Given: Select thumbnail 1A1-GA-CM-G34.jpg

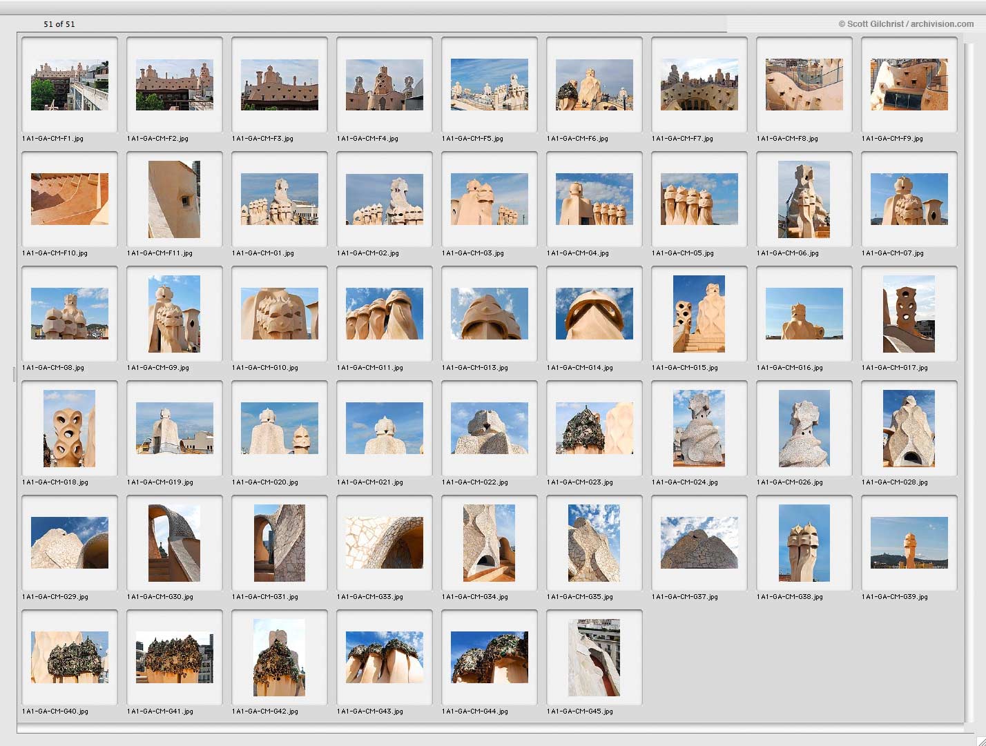Looking at the screenshot, I should pyautogui.click(x=490, y=543).
